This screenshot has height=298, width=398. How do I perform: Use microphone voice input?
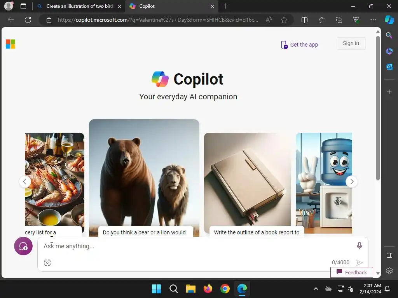359,246
